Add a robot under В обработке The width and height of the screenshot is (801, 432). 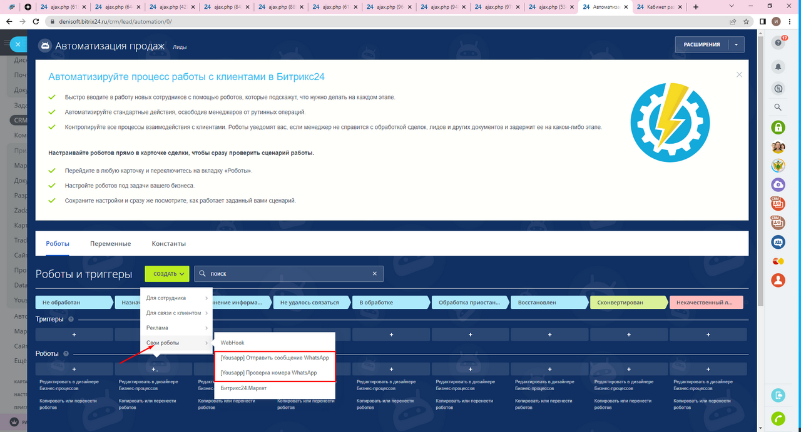[x=391, y=369]
